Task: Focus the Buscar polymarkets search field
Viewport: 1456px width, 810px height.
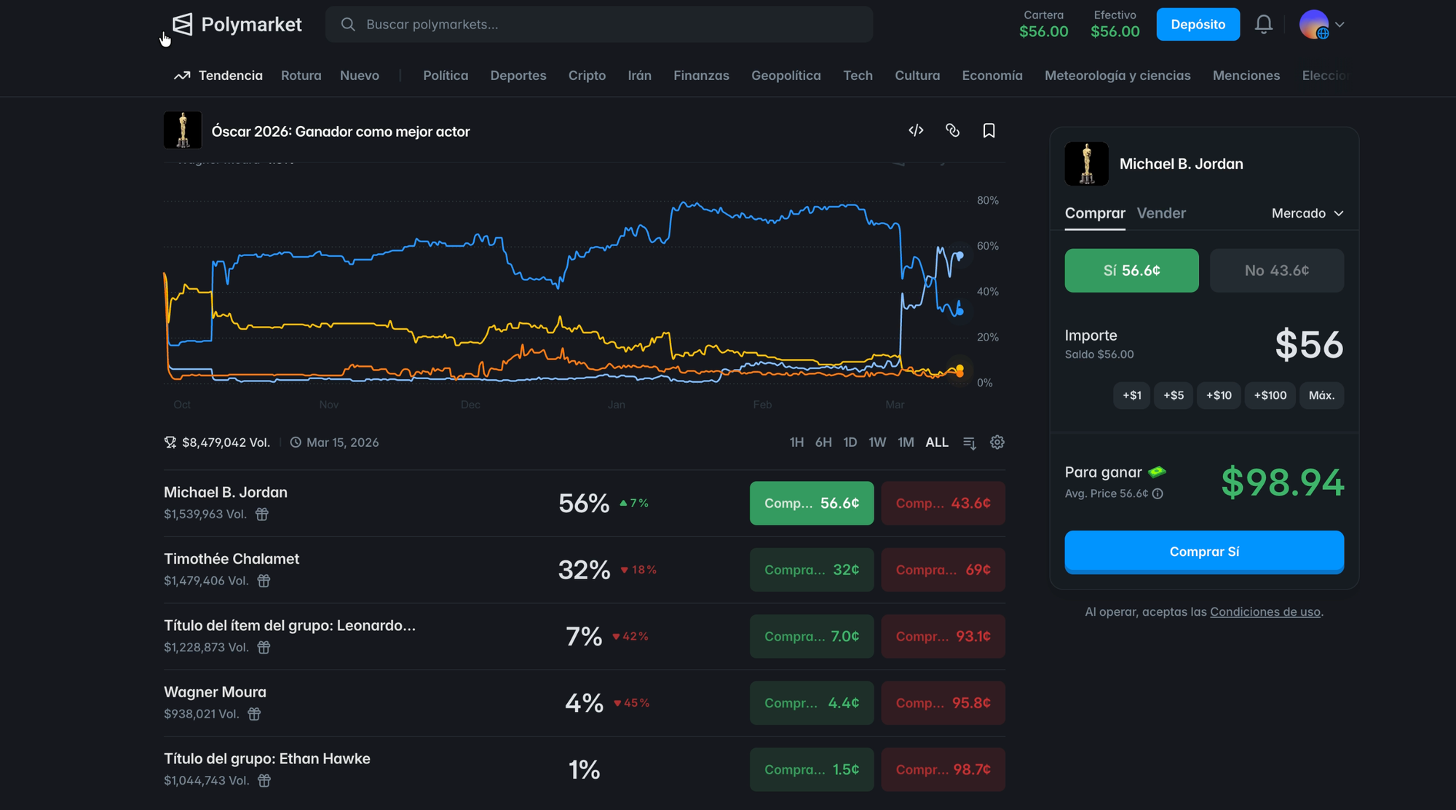Action: [x=598, y=25]
